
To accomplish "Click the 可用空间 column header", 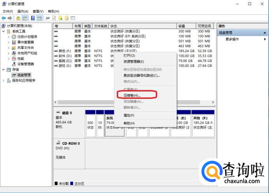I will (x=204, y=26).
